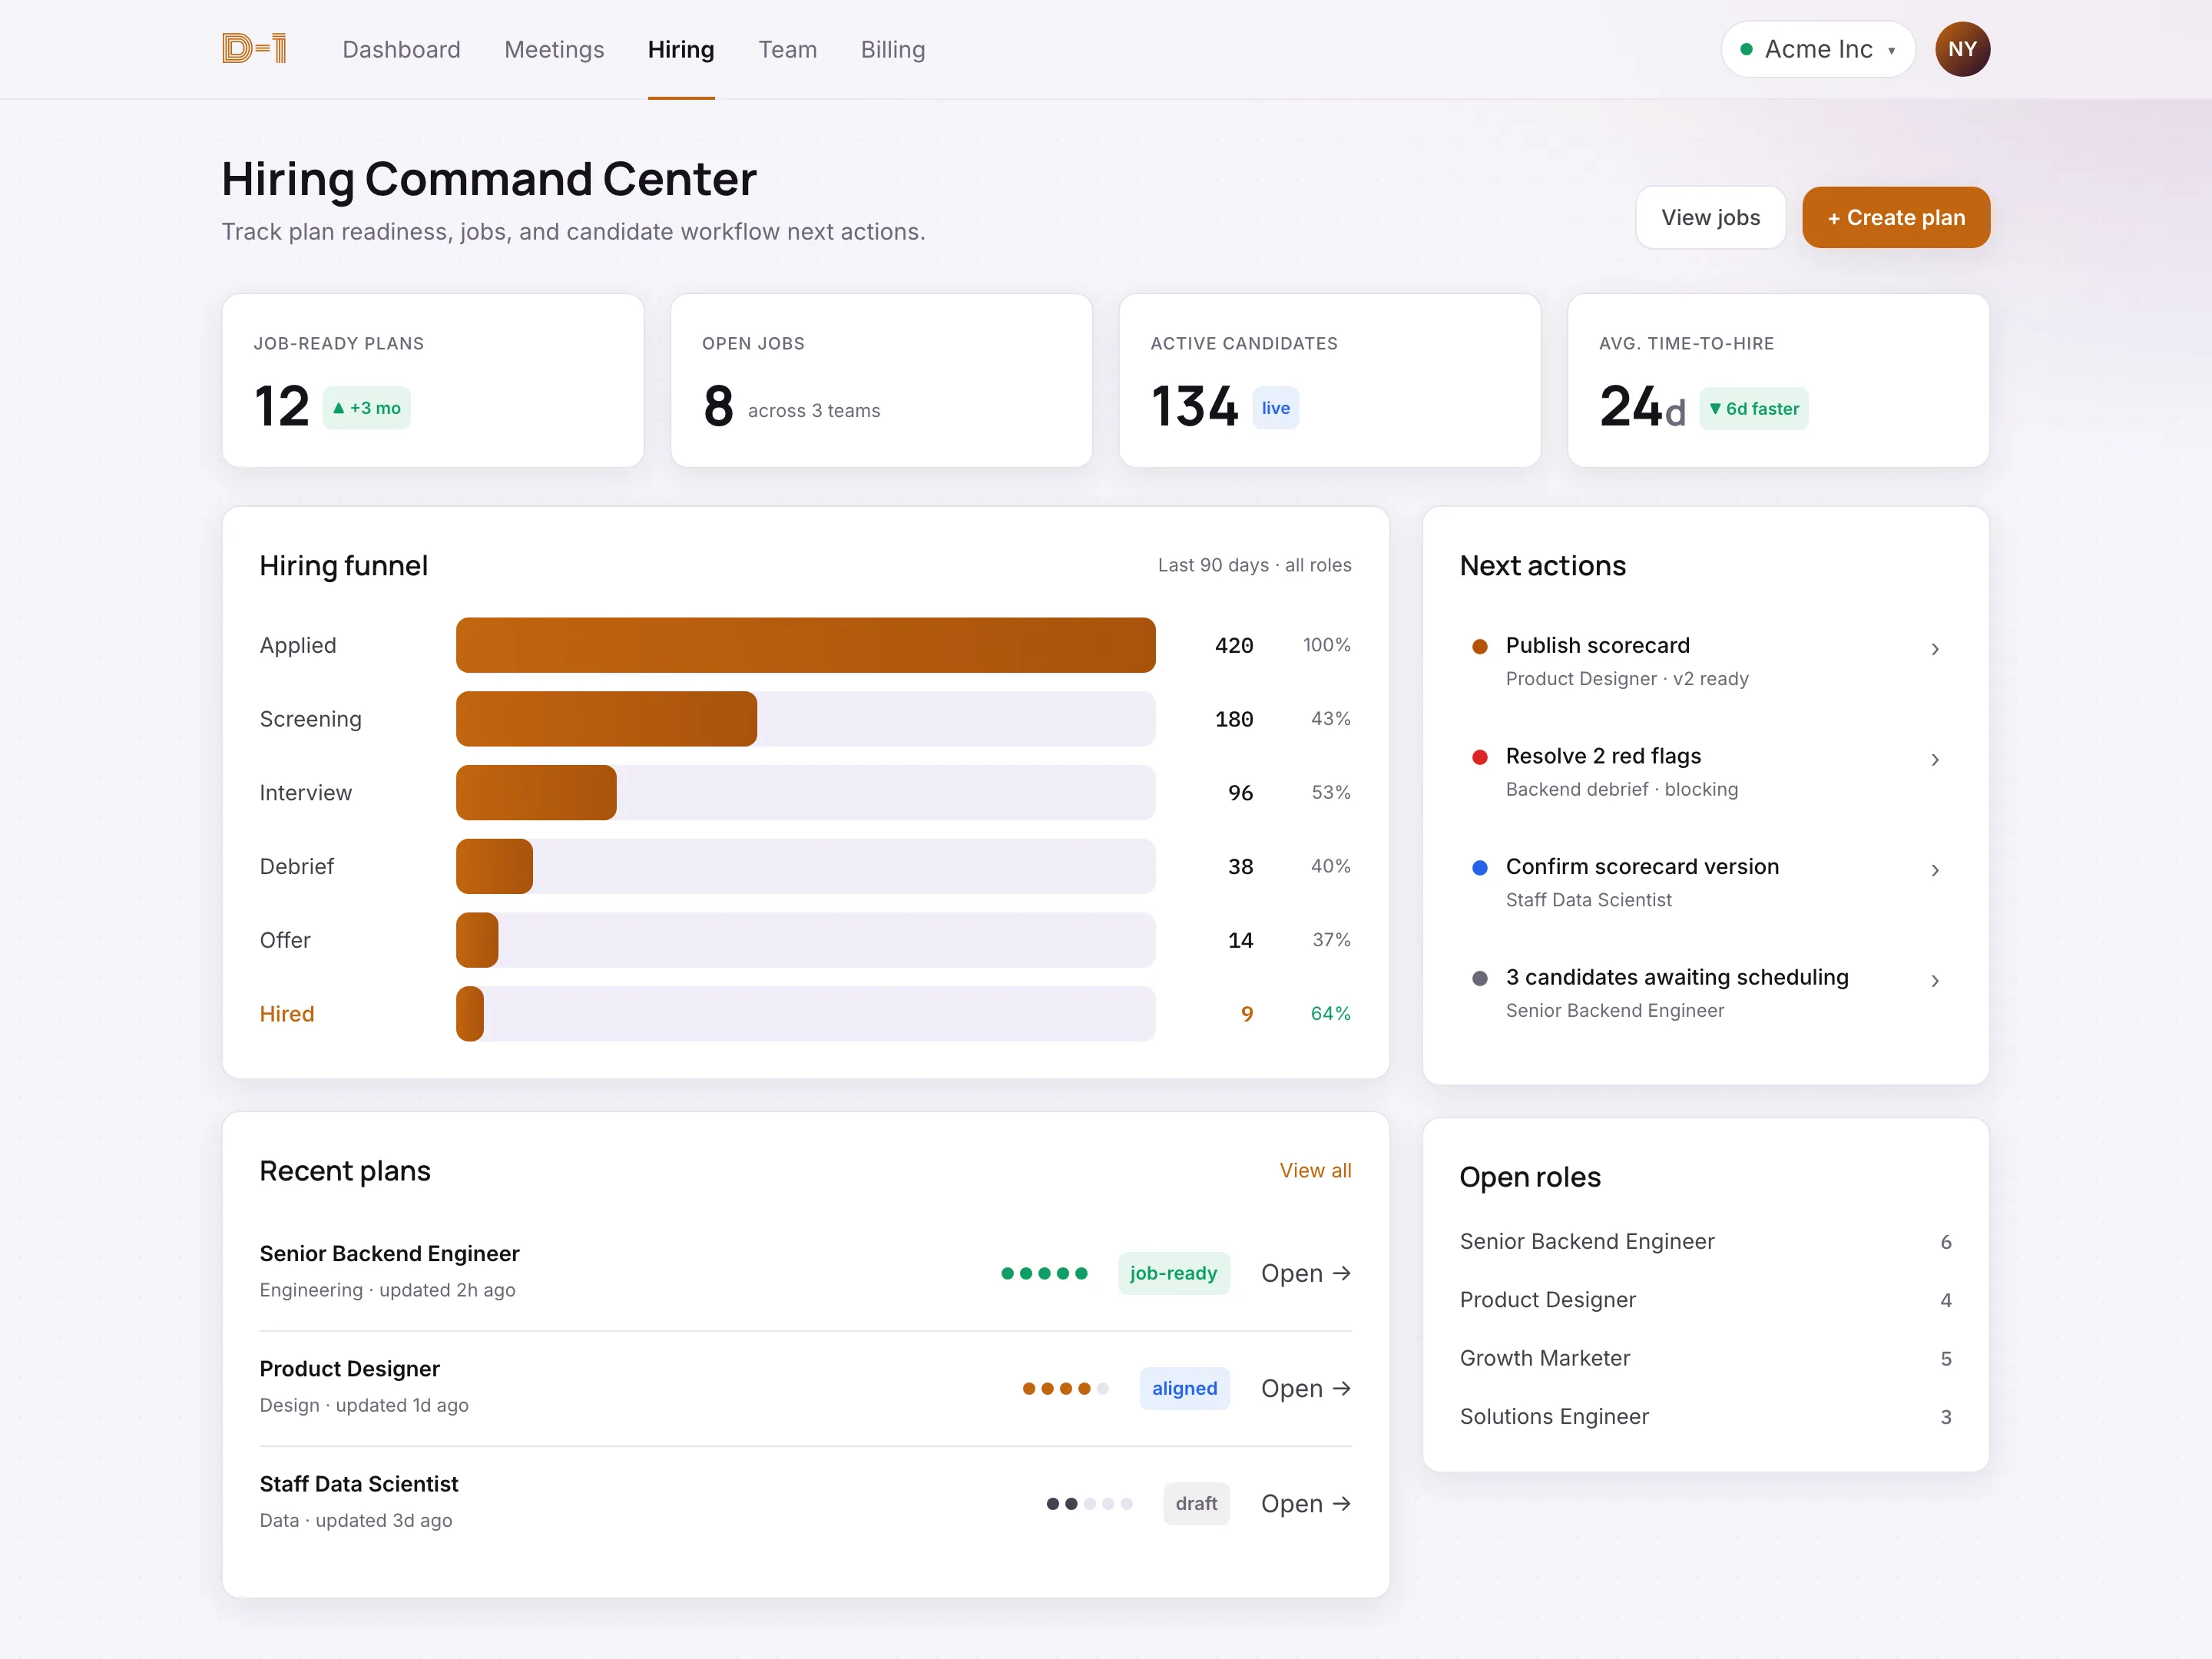This screenshot has height=1659, width=2212.
Task: Click the progress dots for Staff Data Scientist
Action: click(x=1089, y=1503)
